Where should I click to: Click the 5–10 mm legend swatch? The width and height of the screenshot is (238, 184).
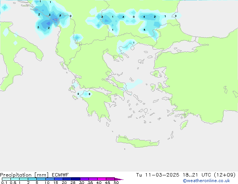tap(41, 179)
